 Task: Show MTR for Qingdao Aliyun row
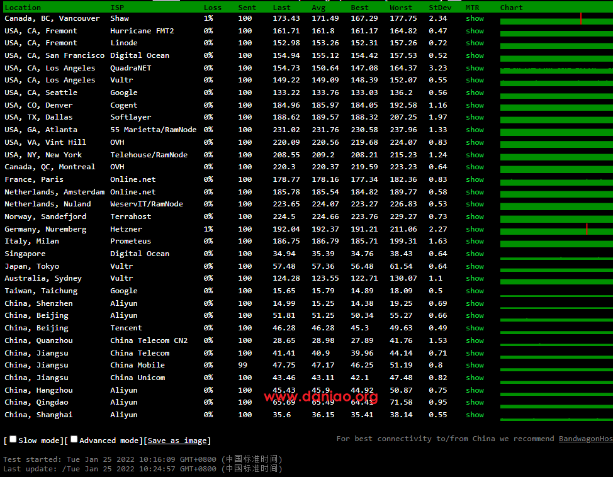pyautogui.click(x=475, y=402)
